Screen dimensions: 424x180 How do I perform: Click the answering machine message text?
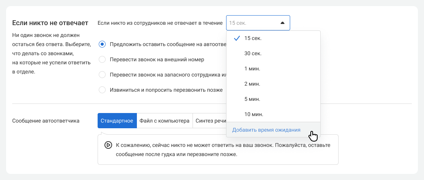coord(223,150)
